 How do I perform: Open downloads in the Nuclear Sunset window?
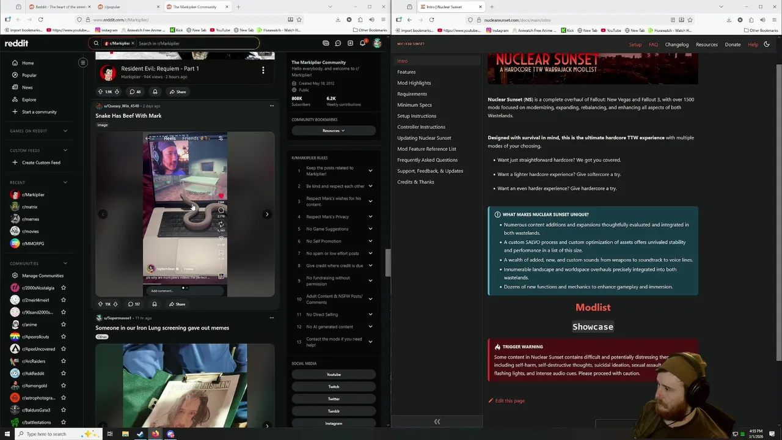[729, 20]
